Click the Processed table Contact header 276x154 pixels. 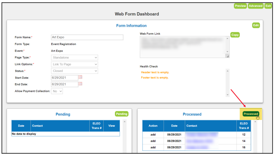211,126
